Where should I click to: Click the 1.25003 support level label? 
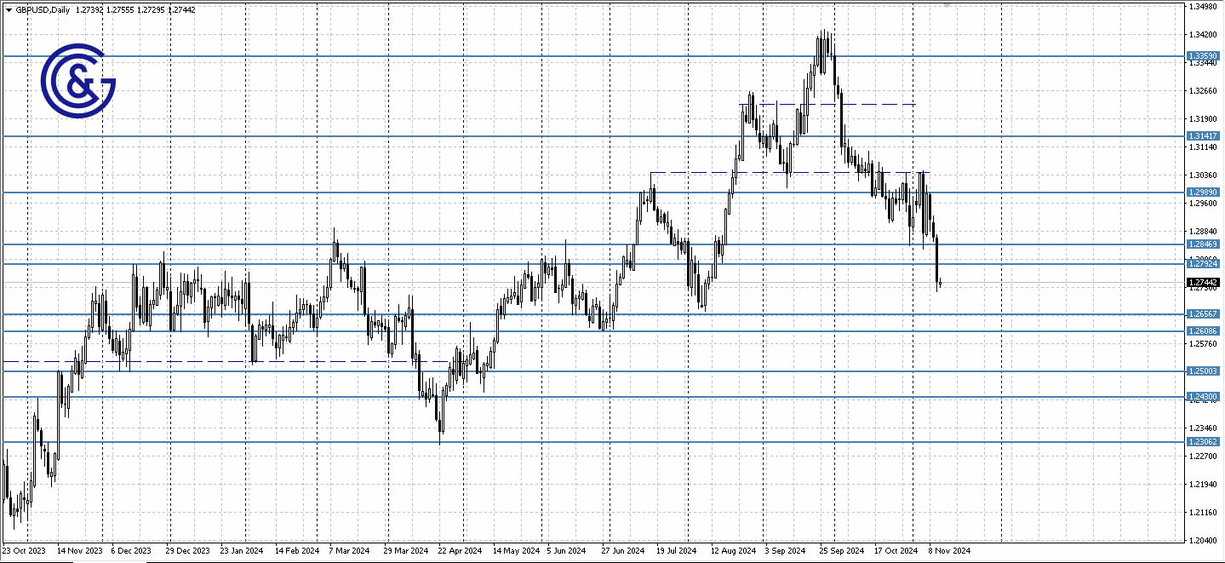pos(1203,370)
